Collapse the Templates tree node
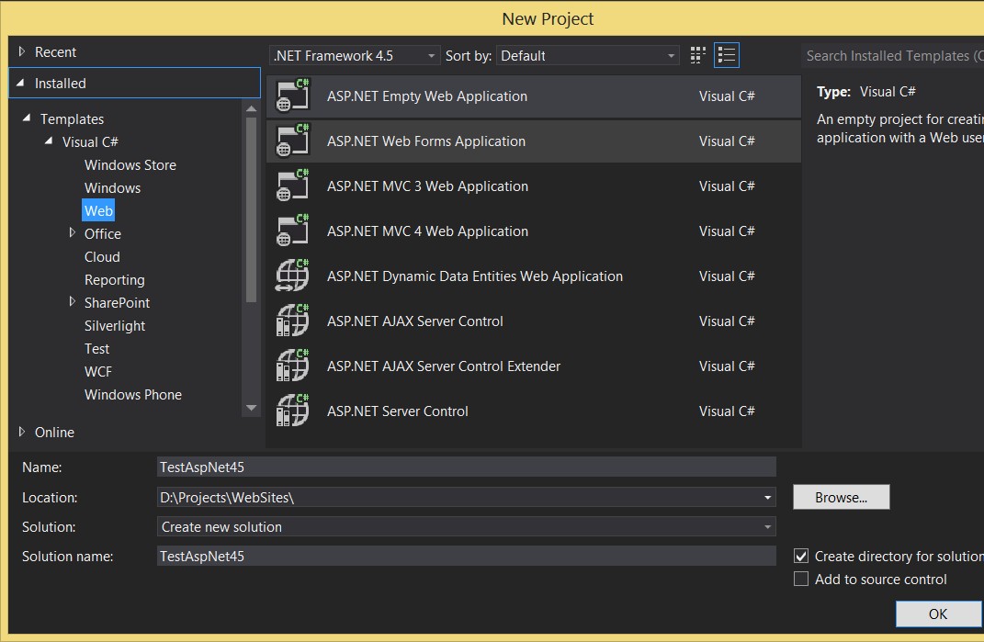This screenshot has width=984, height=642. point(27,118)
